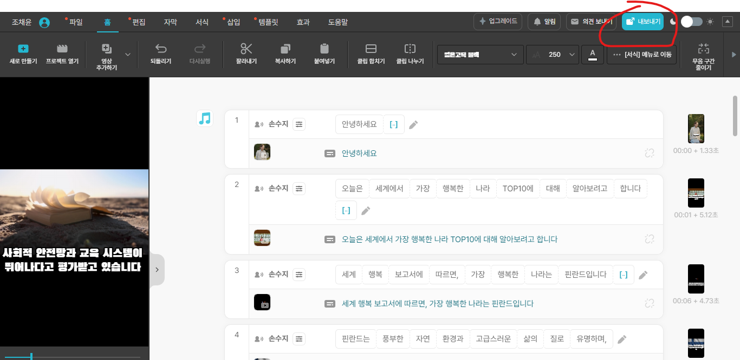Viewport: 740px width, 360px height.
Task: Expand dropdown arrow next to 영상 추가하기
Action: point(128,54)
